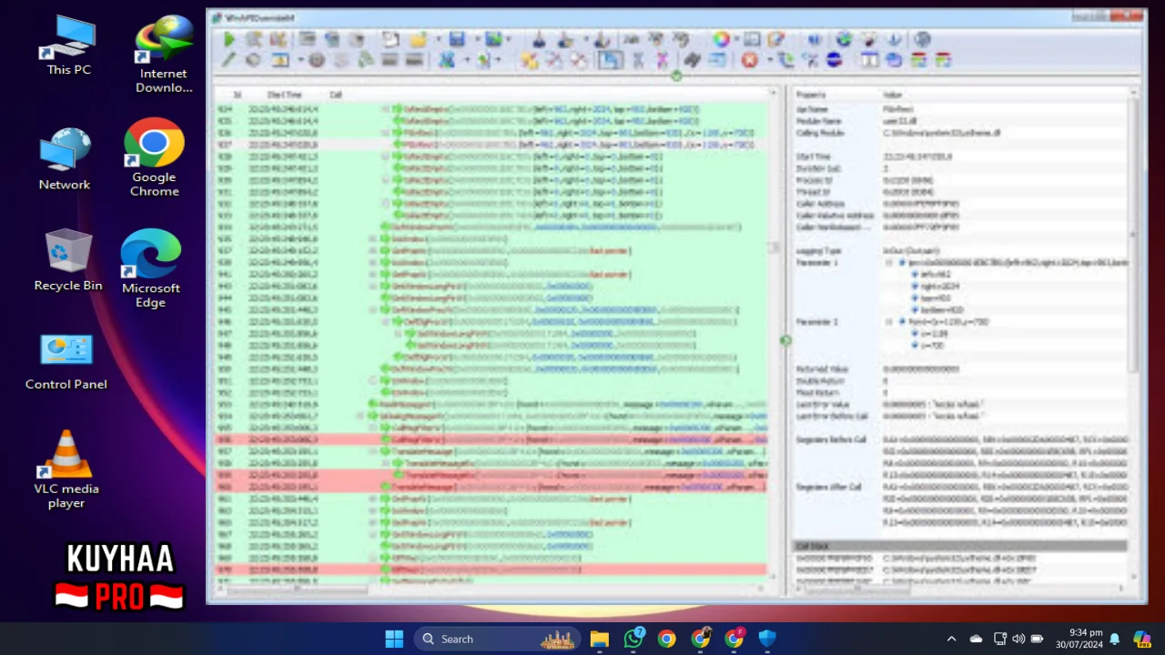
Task: Click the Call column header
Action: click(336, 95)
